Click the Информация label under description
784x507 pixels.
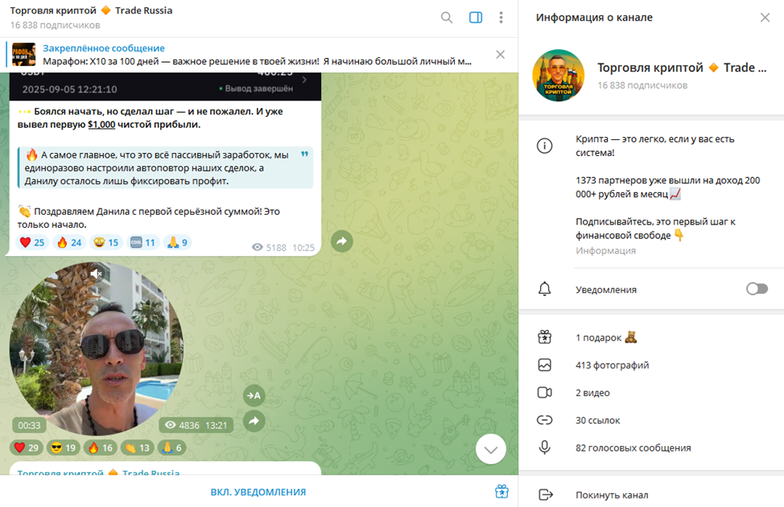tap(605, 250)
